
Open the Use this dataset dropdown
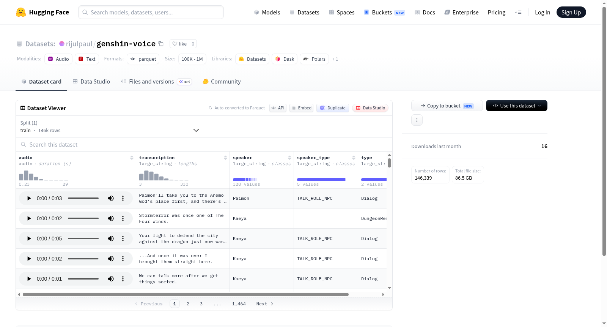tap(517, 106)
